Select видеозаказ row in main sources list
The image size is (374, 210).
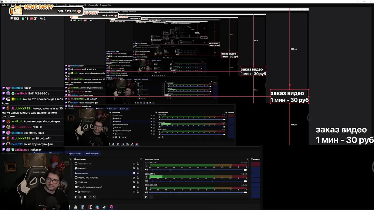pos(106,173)
